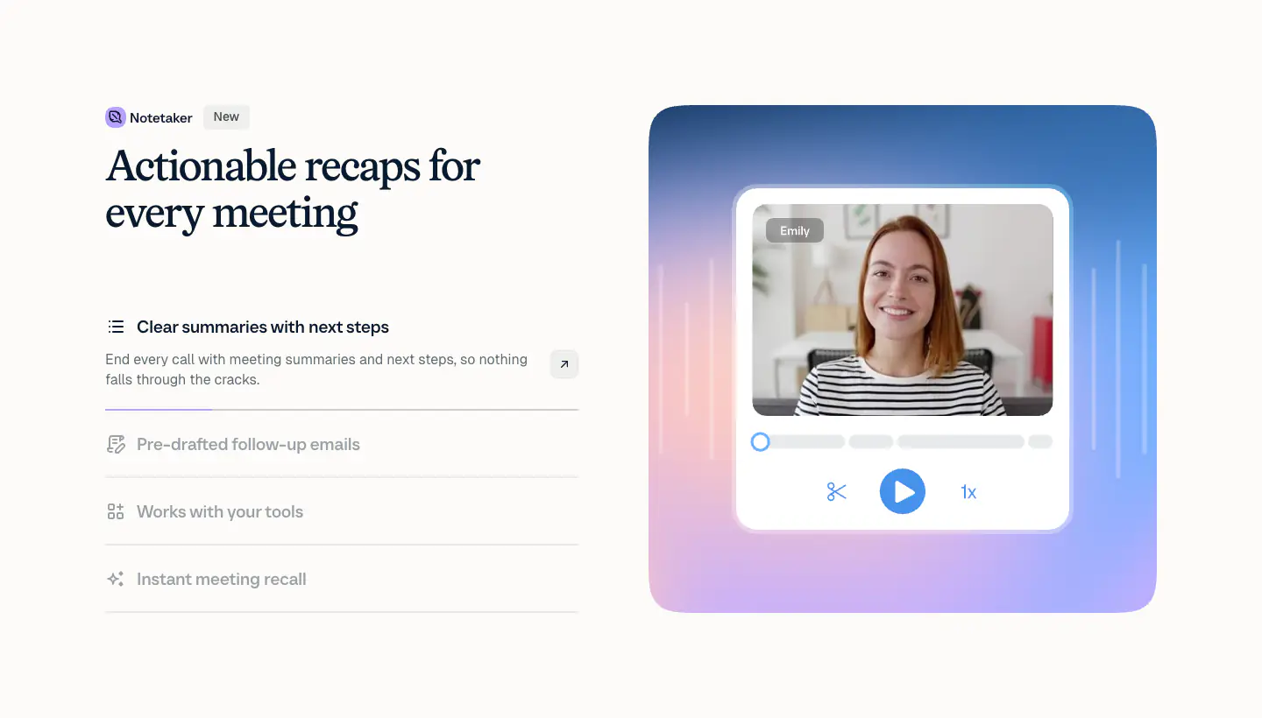Viewport: 1262px width, 718px height.
Task: Open the arrow link beside the summaries description
Action: (564, 363)
